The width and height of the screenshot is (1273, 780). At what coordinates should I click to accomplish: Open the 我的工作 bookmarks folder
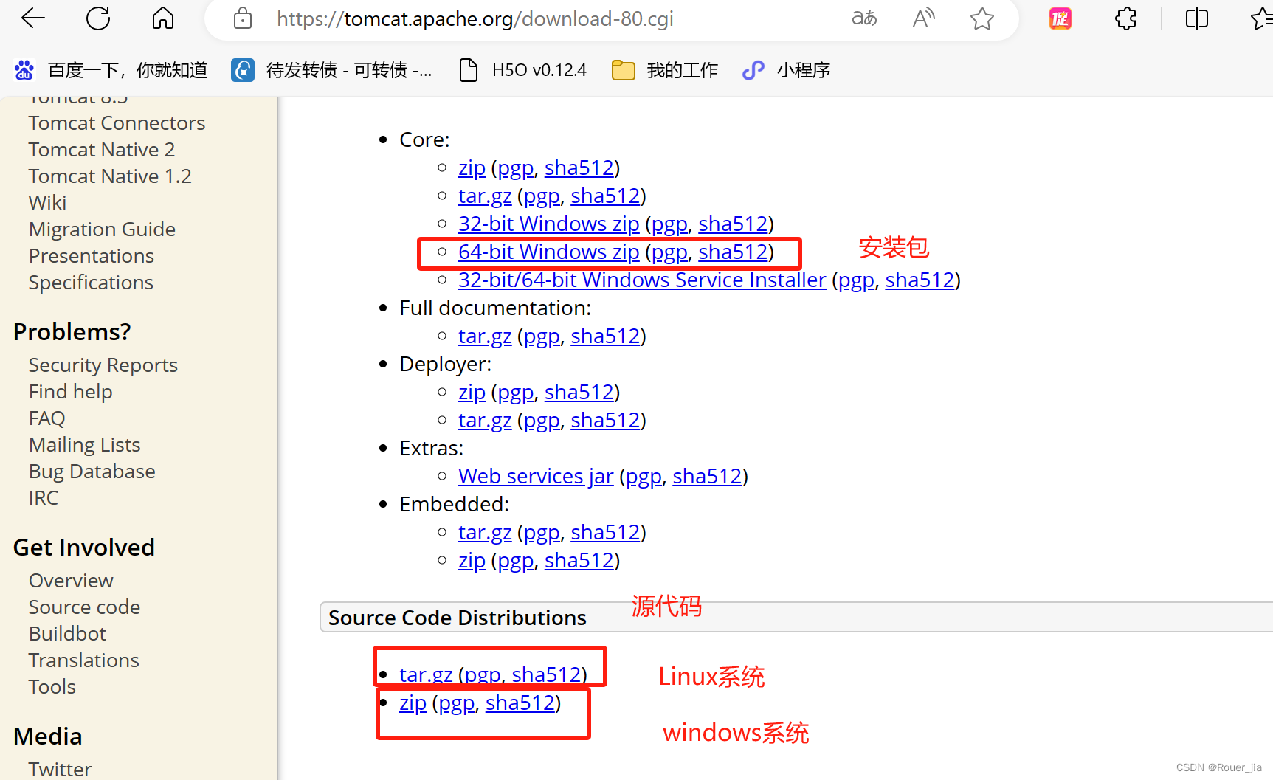(x=665, y=70)
